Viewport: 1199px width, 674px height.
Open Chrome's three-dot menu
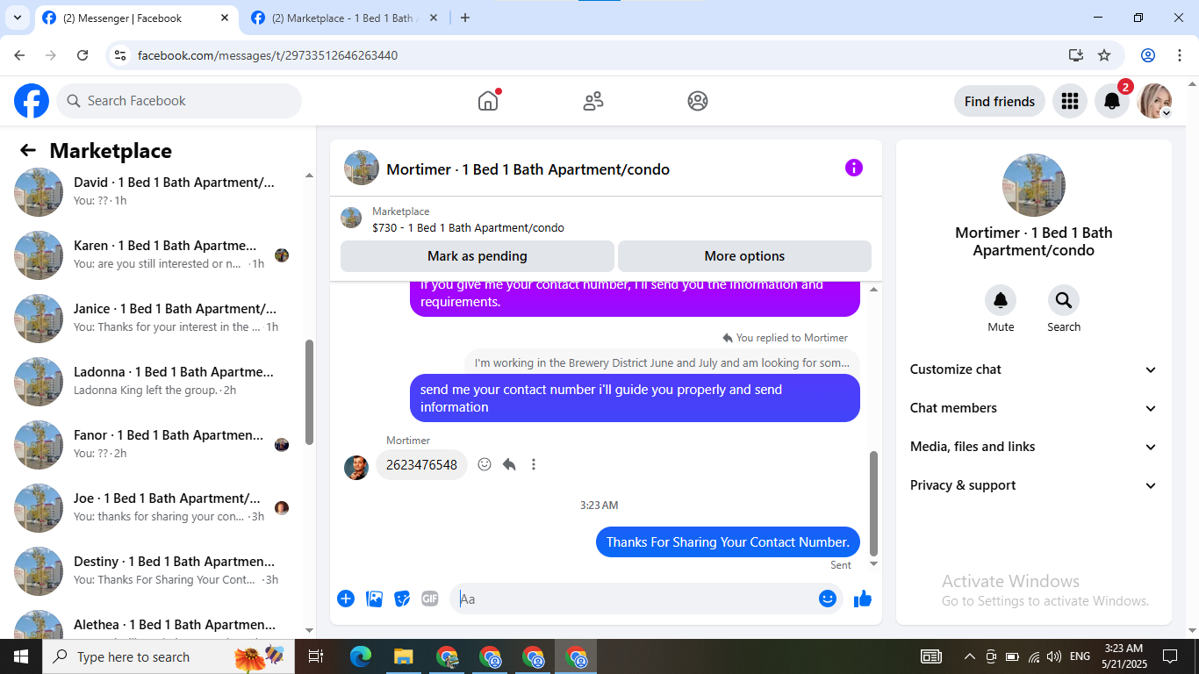pyautogui.click(x=1180, y=55)
